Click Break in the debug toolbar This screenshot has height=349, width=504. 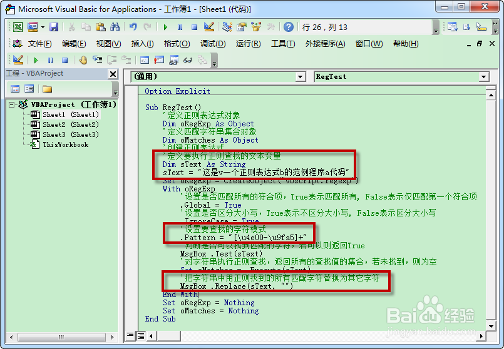pos(51,60)
